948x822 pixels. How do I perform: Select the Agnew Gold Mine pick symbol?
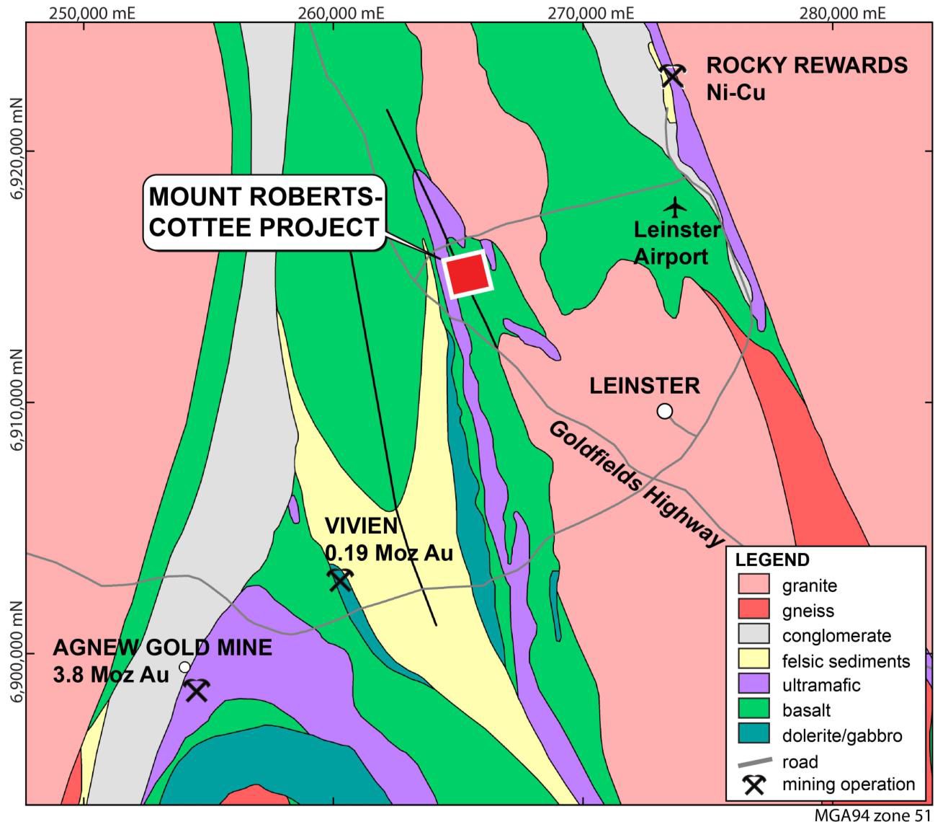[x=196, y=689]
